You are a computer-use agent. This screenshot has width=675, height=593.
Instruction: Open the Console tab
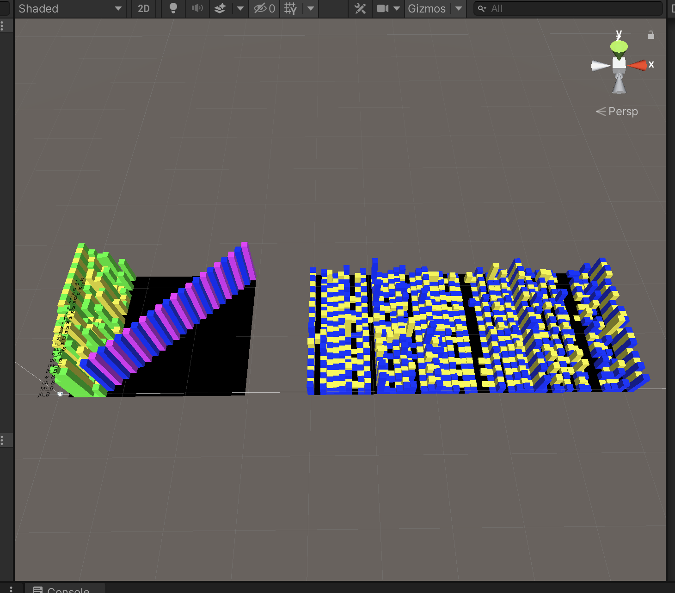click(x=65, y=589)
